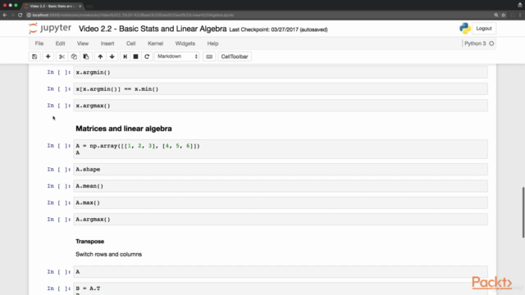Image resolution: width=525 pixels, height=295 pixels.
Task: Reload the browser page
Action: point(20,15)
